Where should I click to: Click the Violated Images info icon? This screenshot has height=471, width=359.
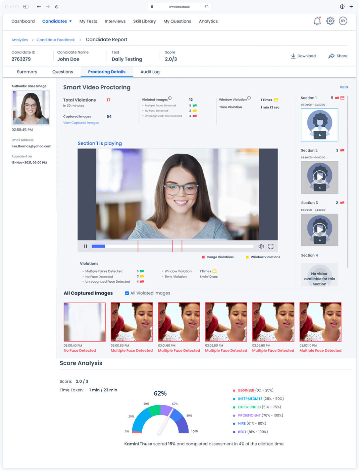170,98
